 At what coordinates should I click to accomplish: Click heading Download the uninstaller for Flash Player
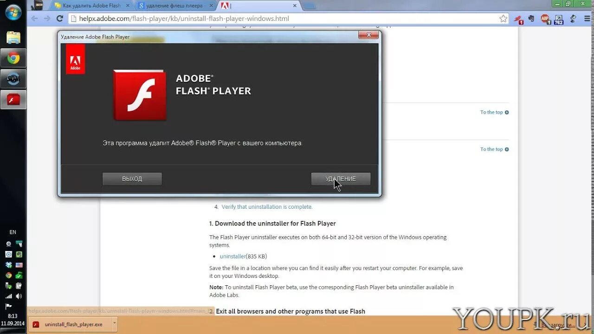(272, 224)
